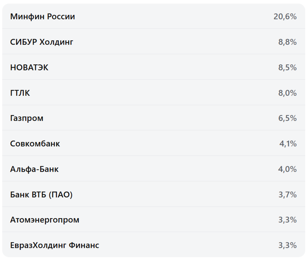Screen dimensions: 307x259
Task: Select the 3,3% ЕвразХолдинг Финанс percentage
Action: (287, 245)
